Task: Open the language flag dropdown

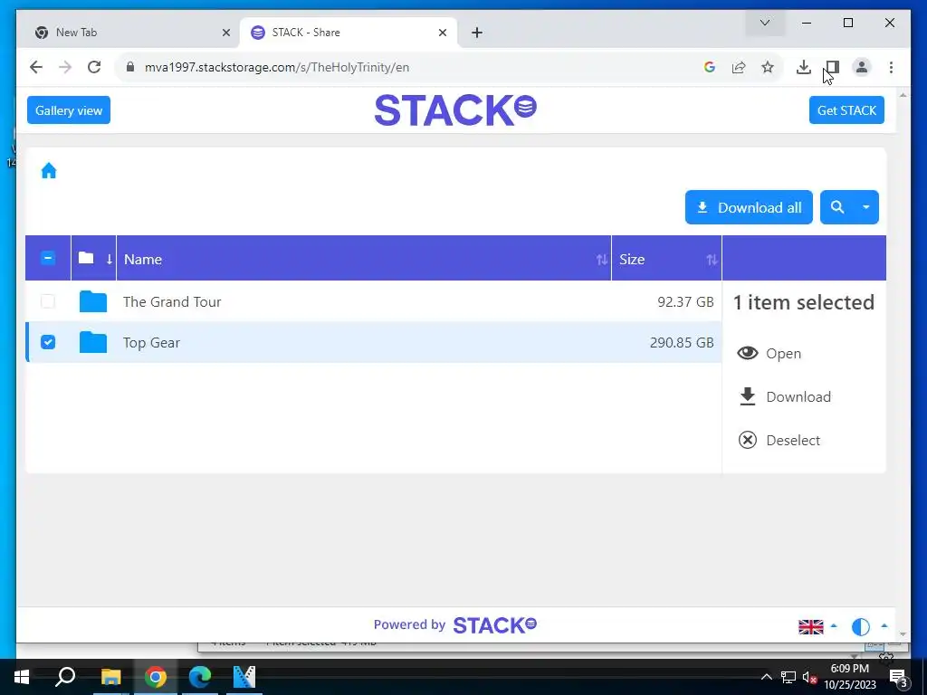Action: 817,626
